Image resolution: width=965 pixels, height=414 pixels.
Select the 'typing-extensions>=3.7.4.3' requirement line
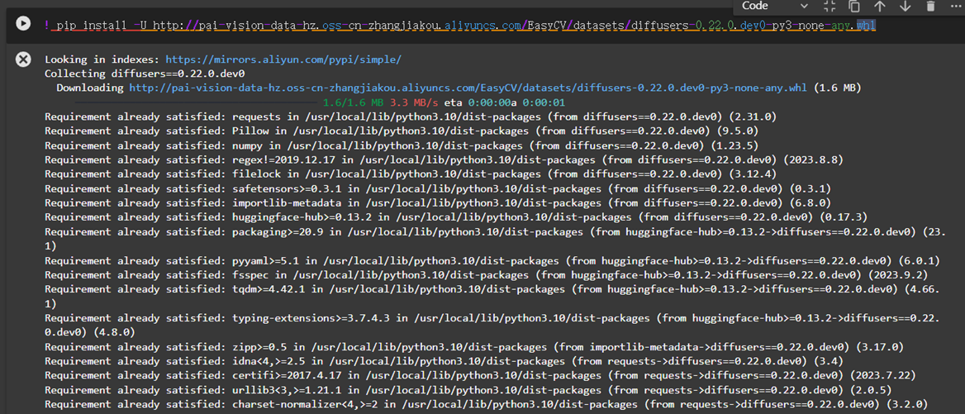pyautogui.click(x=492, y=325)
